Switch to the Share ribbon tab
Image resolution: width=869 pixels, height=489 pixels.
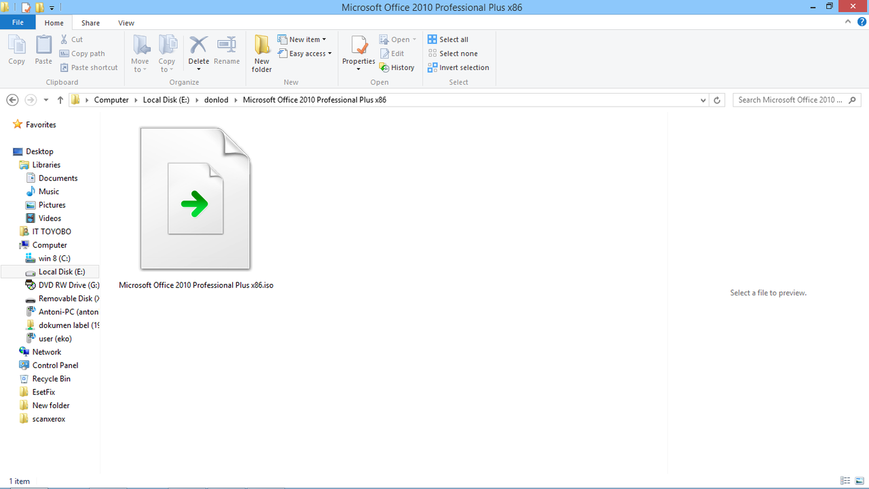90,22
